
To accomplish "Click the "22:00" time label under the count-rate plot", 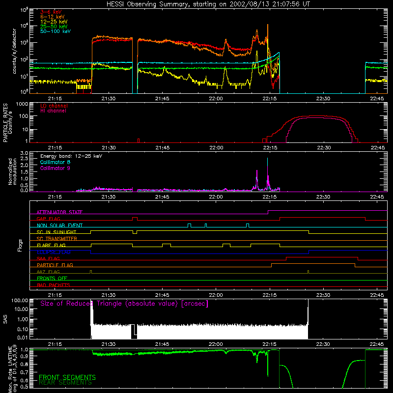I will (x=216, y=99).
